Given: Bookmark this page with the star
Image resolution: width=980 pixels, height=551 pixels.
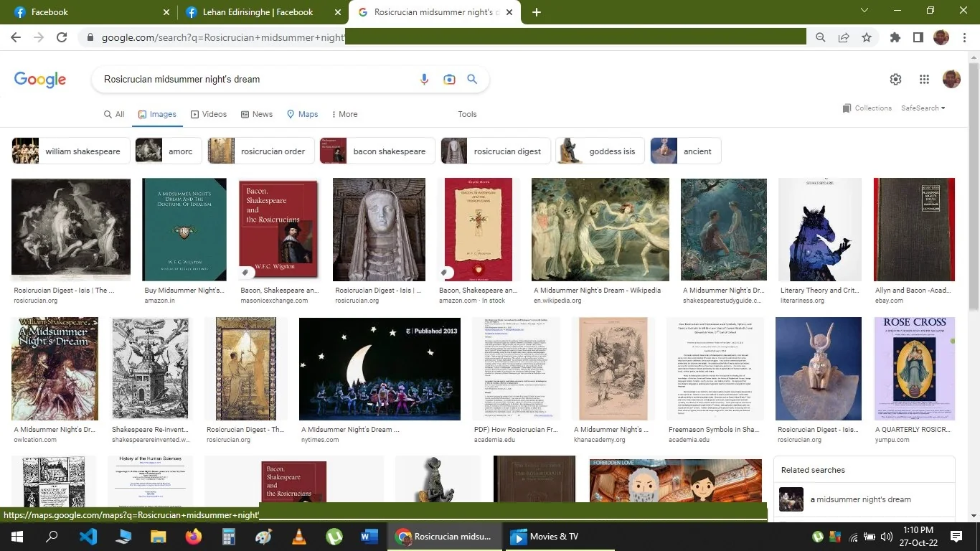Looking at the screenshot, I should tap(867, 37).
